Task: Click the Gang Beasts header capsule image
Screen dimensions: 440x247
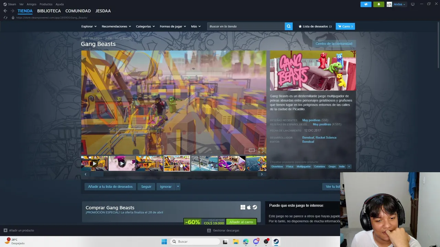Action: (x=313, y=71)
